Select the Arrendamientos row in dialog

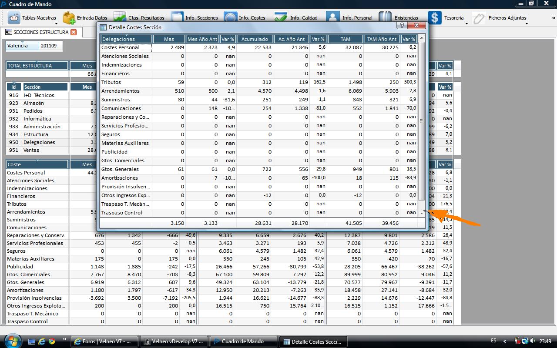(x=121, y=91)
